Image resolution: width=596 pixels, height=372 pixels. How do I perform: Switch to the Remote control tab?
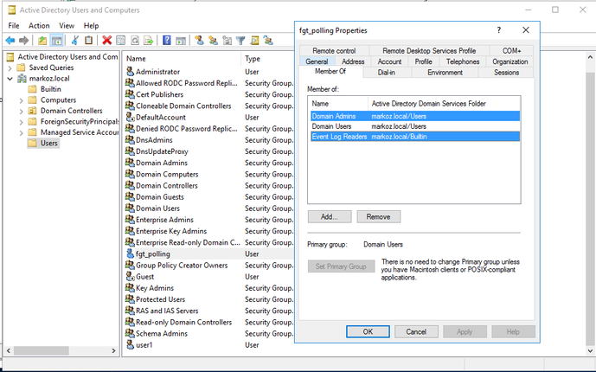tap(334, 50)
